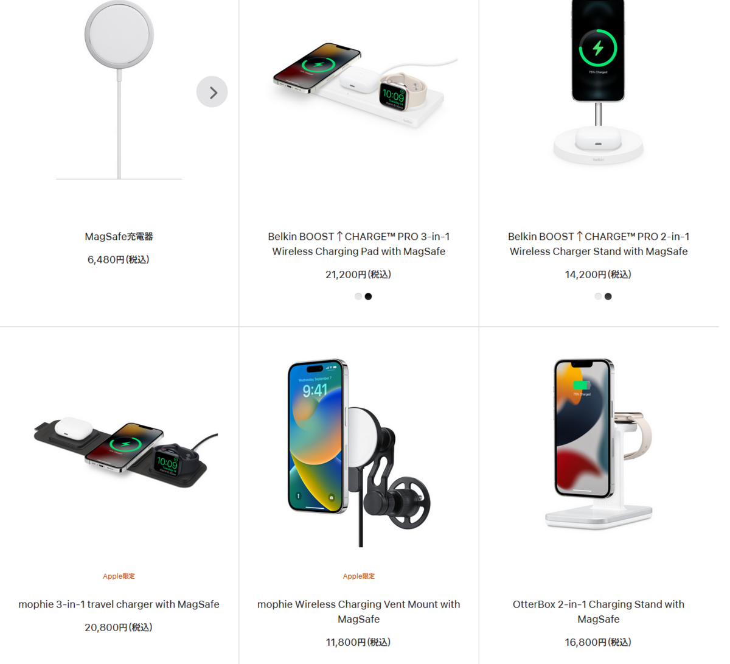Click Apple限定 label above mophie vent mount

point(359,576)
